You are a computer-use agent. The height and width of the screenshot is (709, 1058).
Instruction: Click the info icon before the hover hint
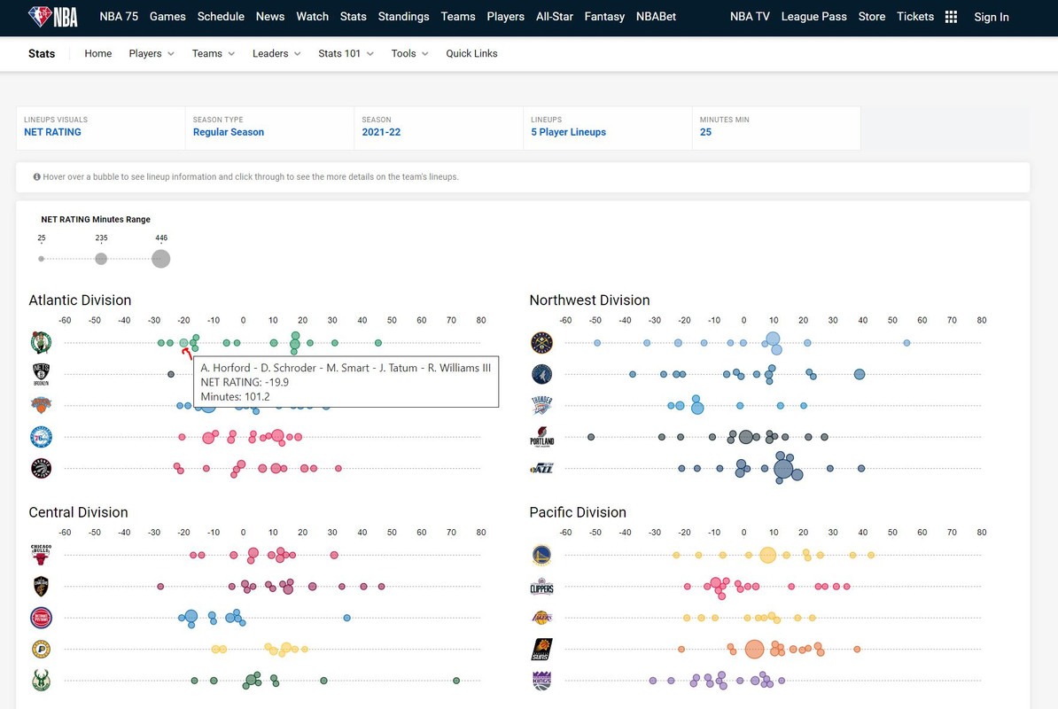tap(36, 176)
